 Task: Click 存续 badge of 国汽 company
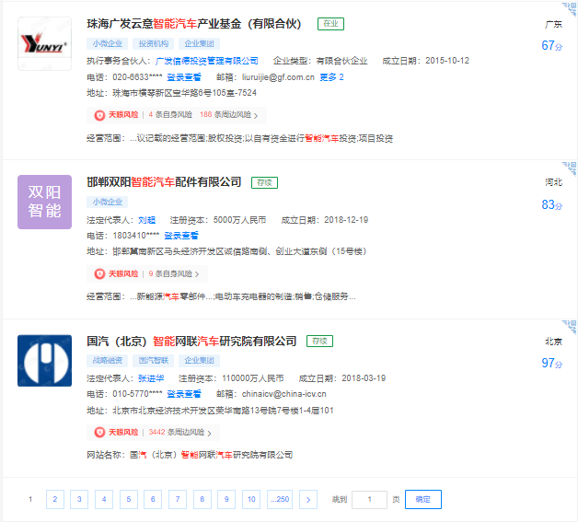tap(319, 342)
